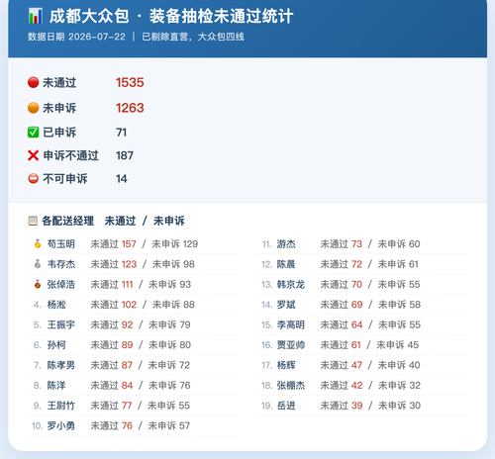Click 未申诉 32 in 张棚杰's row

399,385
